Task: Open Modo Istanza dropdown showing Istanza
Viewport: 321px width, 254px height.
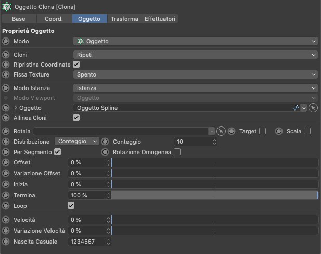Action: pos(196,88)
